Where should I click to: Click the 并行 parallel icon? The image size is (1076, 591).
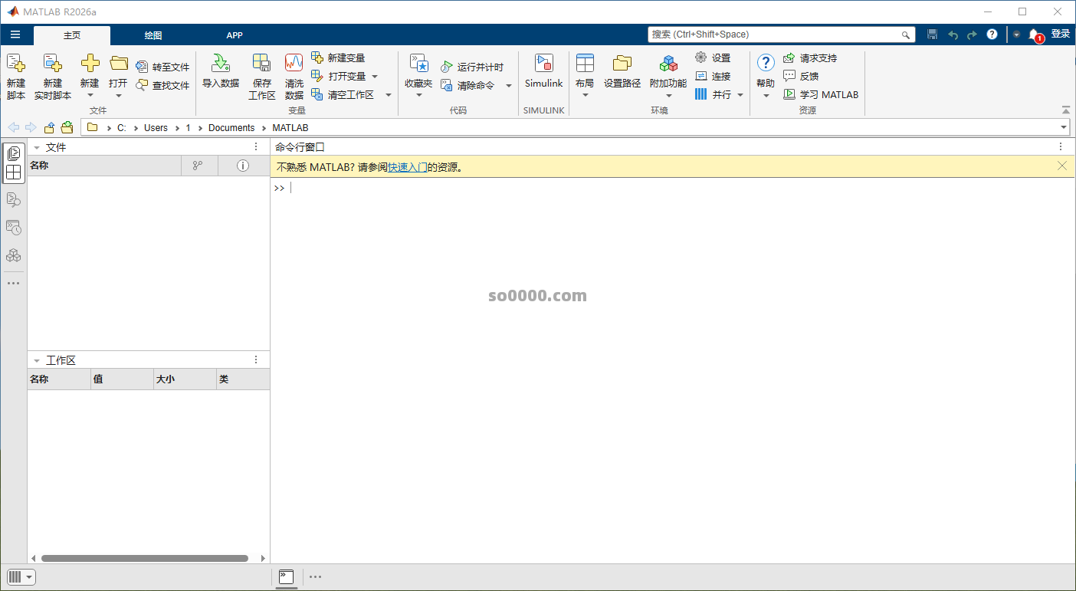click(x=701, y=95)
